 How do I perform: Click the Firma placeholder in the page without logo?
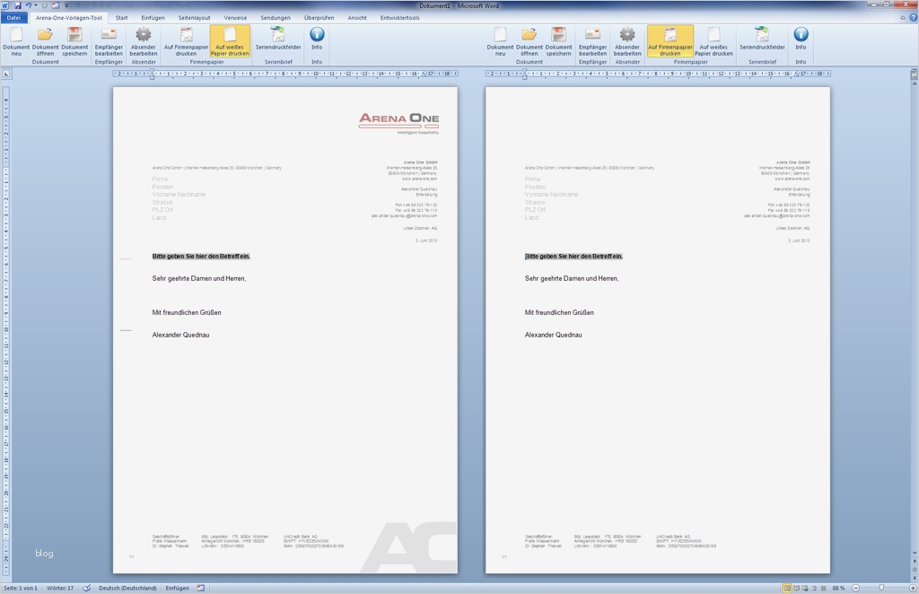click(x=533, y=179)
